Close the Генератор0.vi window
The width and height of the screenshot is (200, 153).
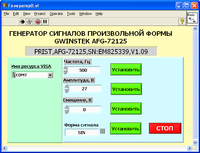coord(194,6)
